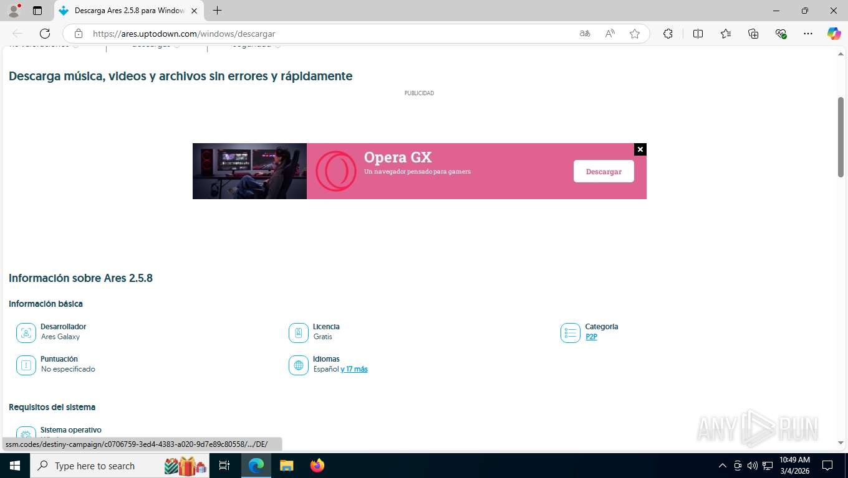Click the Categoría list icon
The image size is (848, 478).
click(x=571, y=333)
